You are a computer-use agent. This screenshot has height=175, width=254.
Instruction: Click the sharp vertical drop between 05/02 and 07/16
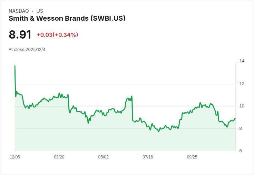[132, 109]
